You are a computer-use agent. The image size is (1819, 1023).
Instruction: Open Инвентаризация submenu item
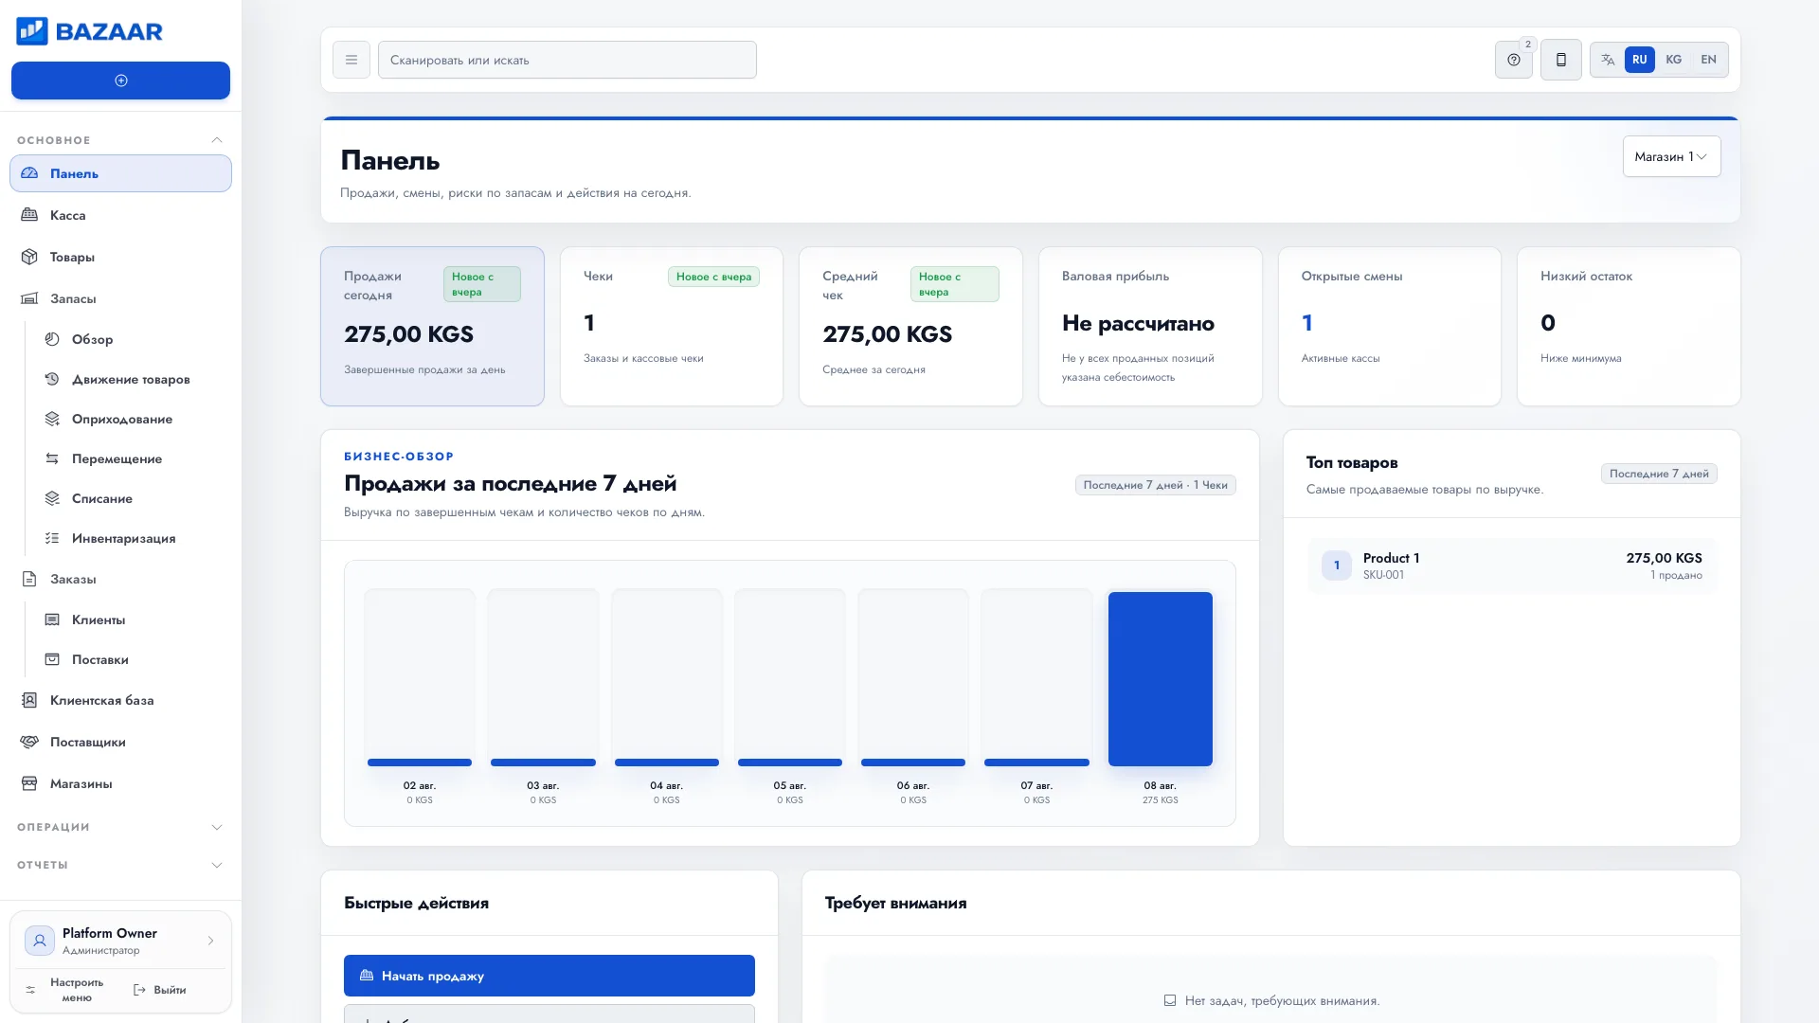131,538
